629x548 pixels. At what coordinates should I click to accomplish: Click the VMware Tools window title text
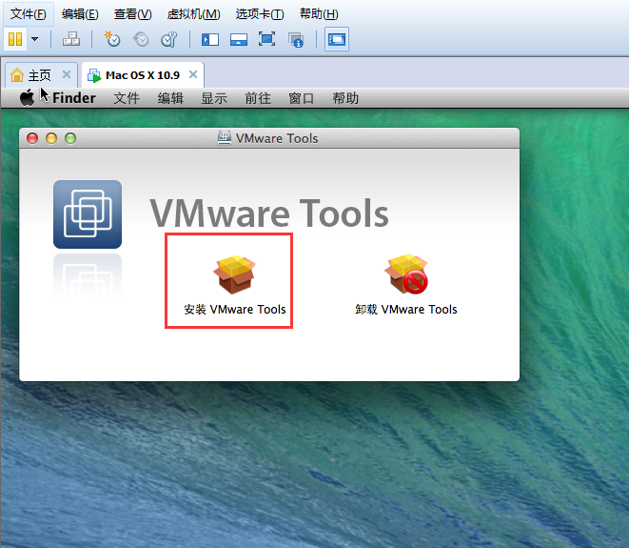(x=276, y=138)
